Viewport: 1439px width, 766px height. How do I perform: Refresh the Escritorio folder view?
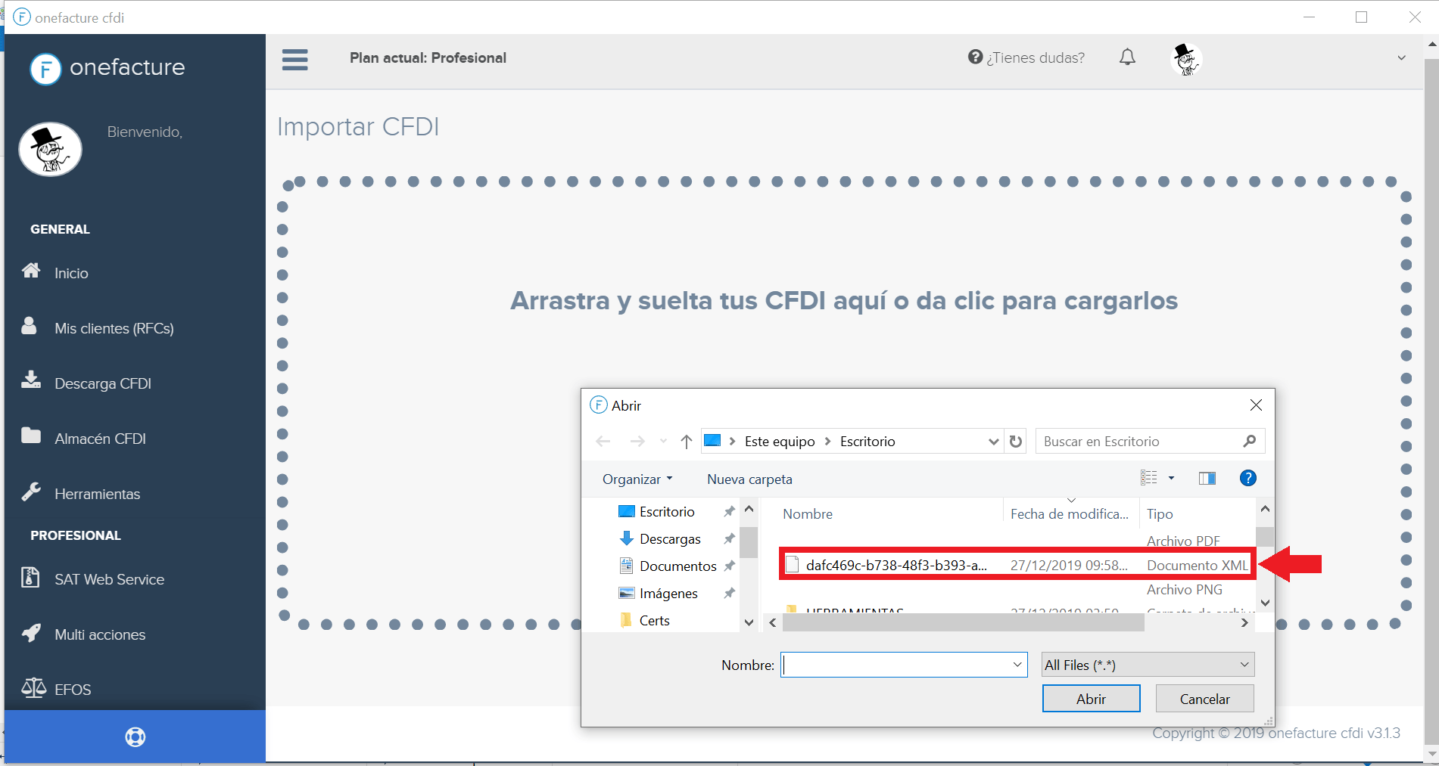[x=1015, y=441]
